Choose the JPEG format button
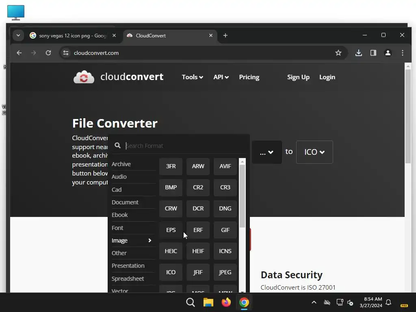The width and height of the screenshot is (416, 312). 225,272
